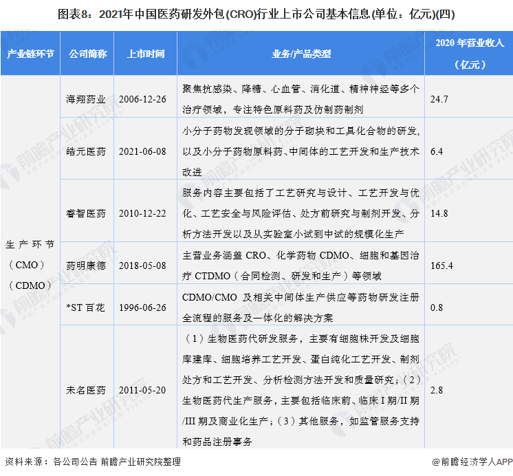Screen dimensions: 513x476
Task: Click the 资料来源 source note
Action: (93, 462)
